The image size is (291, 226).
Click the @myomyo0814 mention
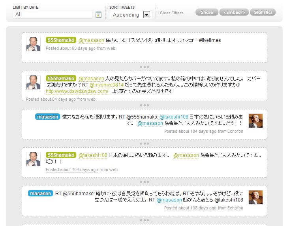coord(107,85)
